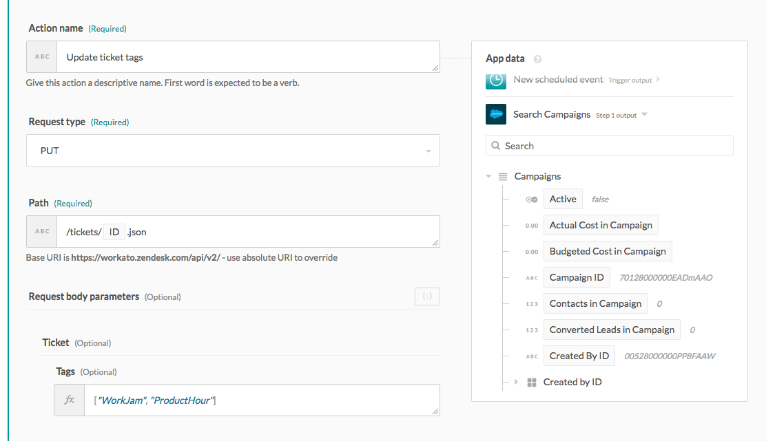Click the ID pill in the Path field
The image size is (775, 441).
point(114,232)
